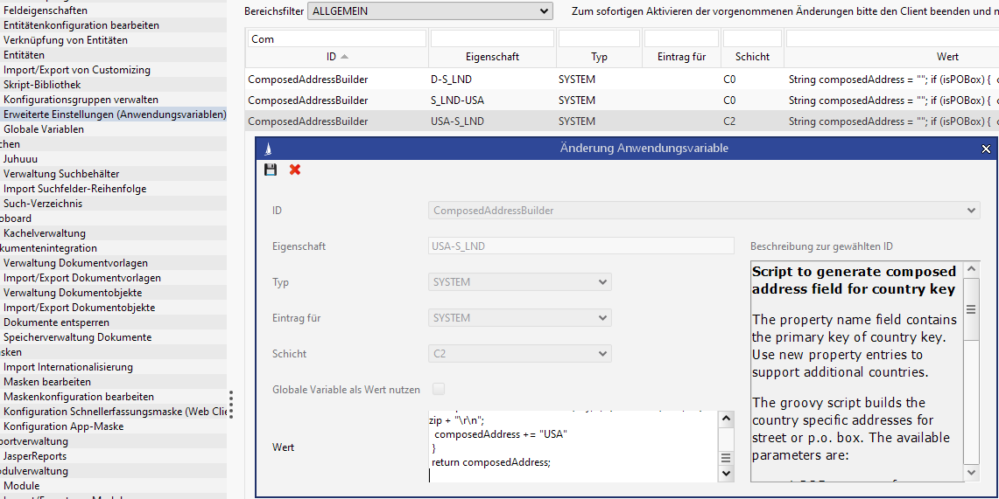This screenshot has height=499, width=999.
Task: Click the Eigenschaft column header
Action: click(492, 57)
